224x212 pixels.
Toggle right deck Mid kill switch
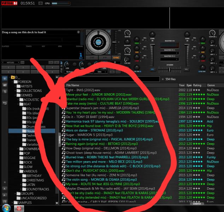coord(194,49)
